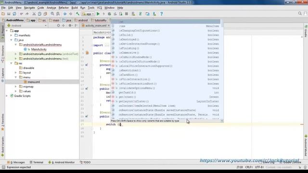Choose getIntent() completion suggestion
308x173 pixels.
(166, 97)
